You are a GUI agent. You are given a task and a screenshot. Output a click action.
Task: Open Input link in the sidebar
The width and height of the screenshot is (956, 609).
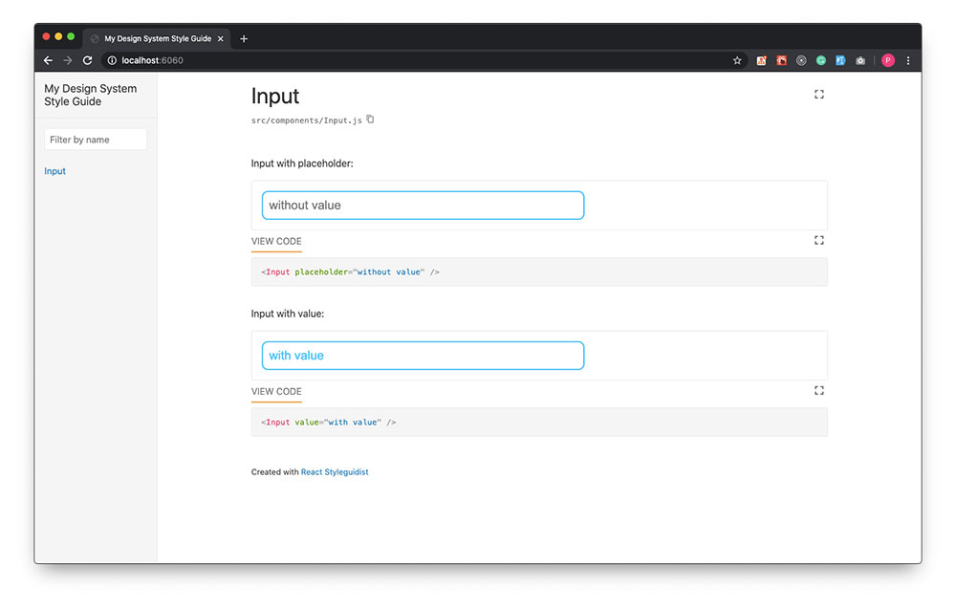pos(54,171)
